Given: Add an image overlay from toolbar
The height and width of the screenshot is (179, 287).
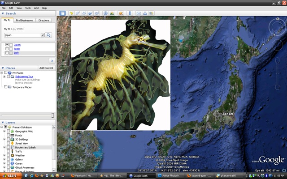Looking at the screenshot, I should click(x=91, y=13).
